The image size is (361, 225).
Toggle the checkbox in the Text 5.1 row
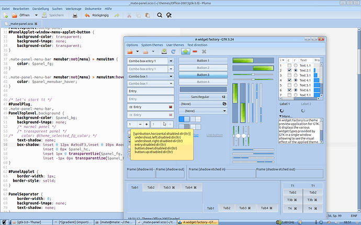click(x=289, y=85)
